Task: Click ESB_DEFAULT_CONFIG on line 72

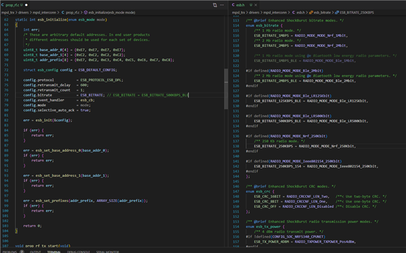Action: point(97,70)
